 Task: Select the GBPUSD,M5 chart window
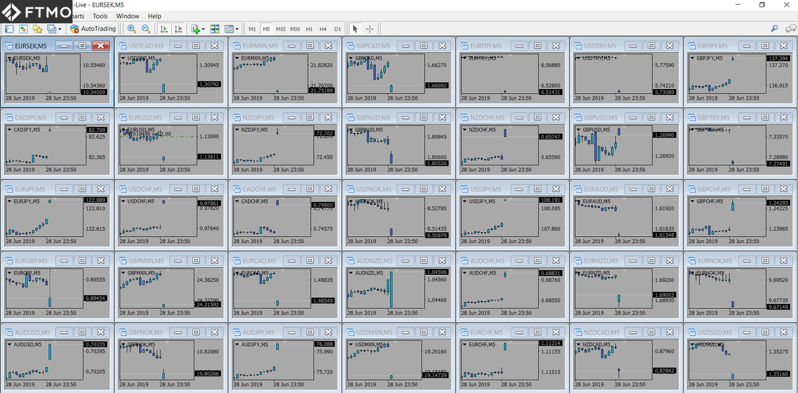[x=627, y=118]
